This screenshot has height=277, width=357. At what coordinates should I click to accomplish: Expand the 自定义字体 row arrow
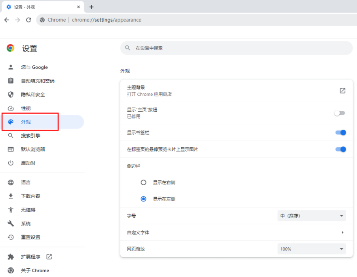(x=342, y=232)
